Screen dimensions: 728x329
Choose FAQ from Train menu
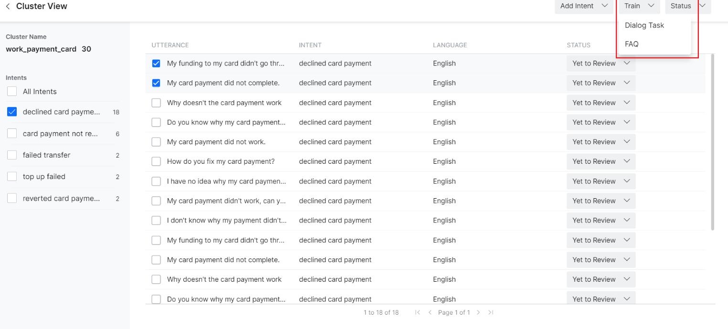[632, 44]
